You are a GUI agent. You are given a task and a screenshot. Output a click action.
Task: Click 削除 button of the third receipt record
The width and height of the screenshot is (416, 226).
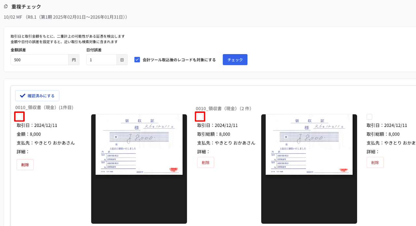coord(375,162)
